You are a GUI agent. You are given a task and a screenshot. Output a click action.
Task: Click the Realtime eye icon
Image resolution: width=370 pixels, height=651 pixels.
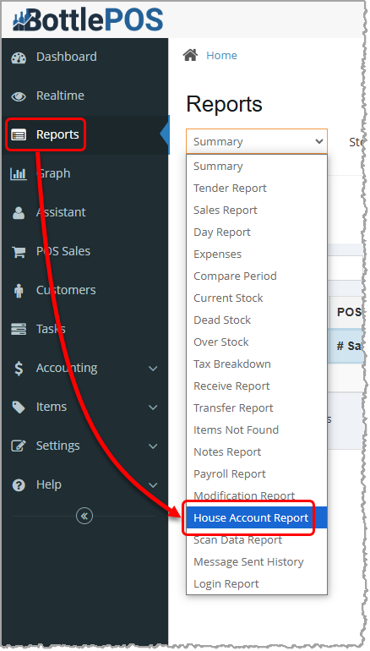(19, 96)
